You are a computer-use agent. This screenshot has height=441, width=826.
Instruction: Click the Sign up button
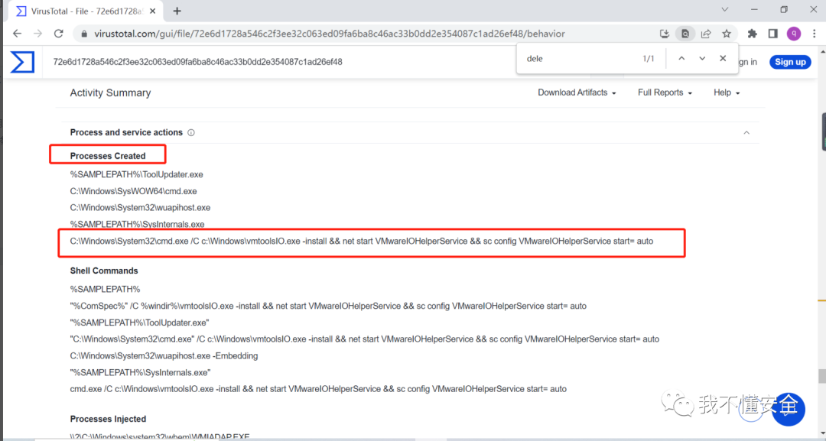[x=790, y=62]
